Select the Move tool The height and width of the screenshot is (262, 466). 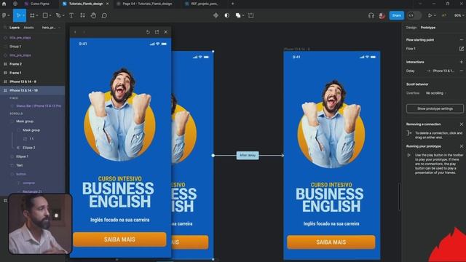(x=17, y=15)
